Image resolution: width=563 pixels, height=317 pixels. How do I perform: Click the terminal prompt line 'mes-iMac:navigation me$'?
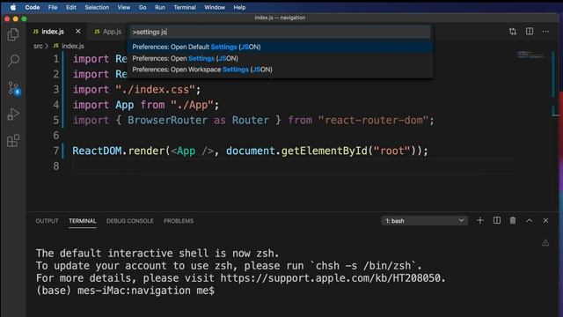tap(146, 291)
